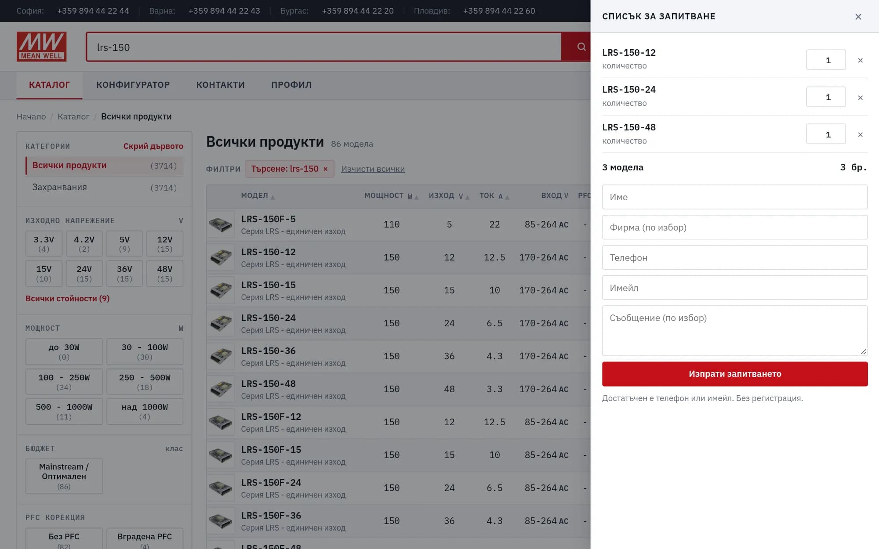Viewport: 879px width, 549px height.
Task: Remove the lrs-150 search filter chip
Action: click(325, 169)
